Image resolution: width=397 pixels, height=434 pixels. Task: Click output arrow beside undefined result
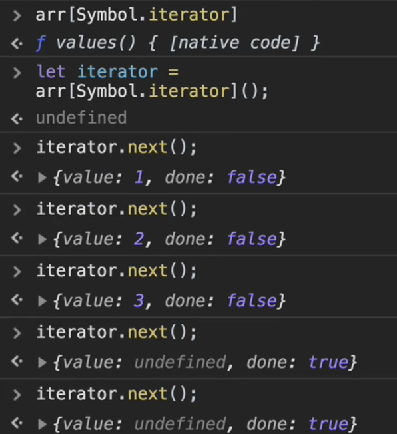[x=17, y=119]
